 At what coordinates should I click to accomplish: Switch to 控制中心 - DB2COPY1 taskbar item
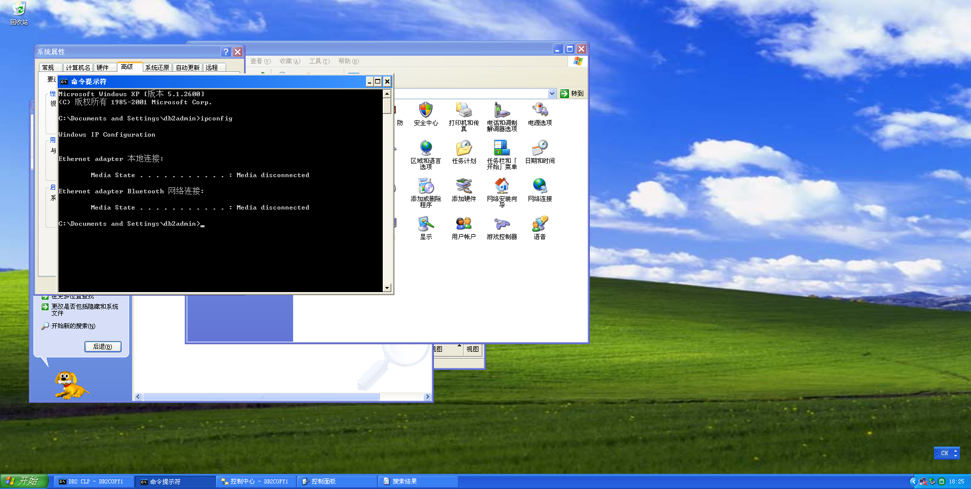point(256,481)
